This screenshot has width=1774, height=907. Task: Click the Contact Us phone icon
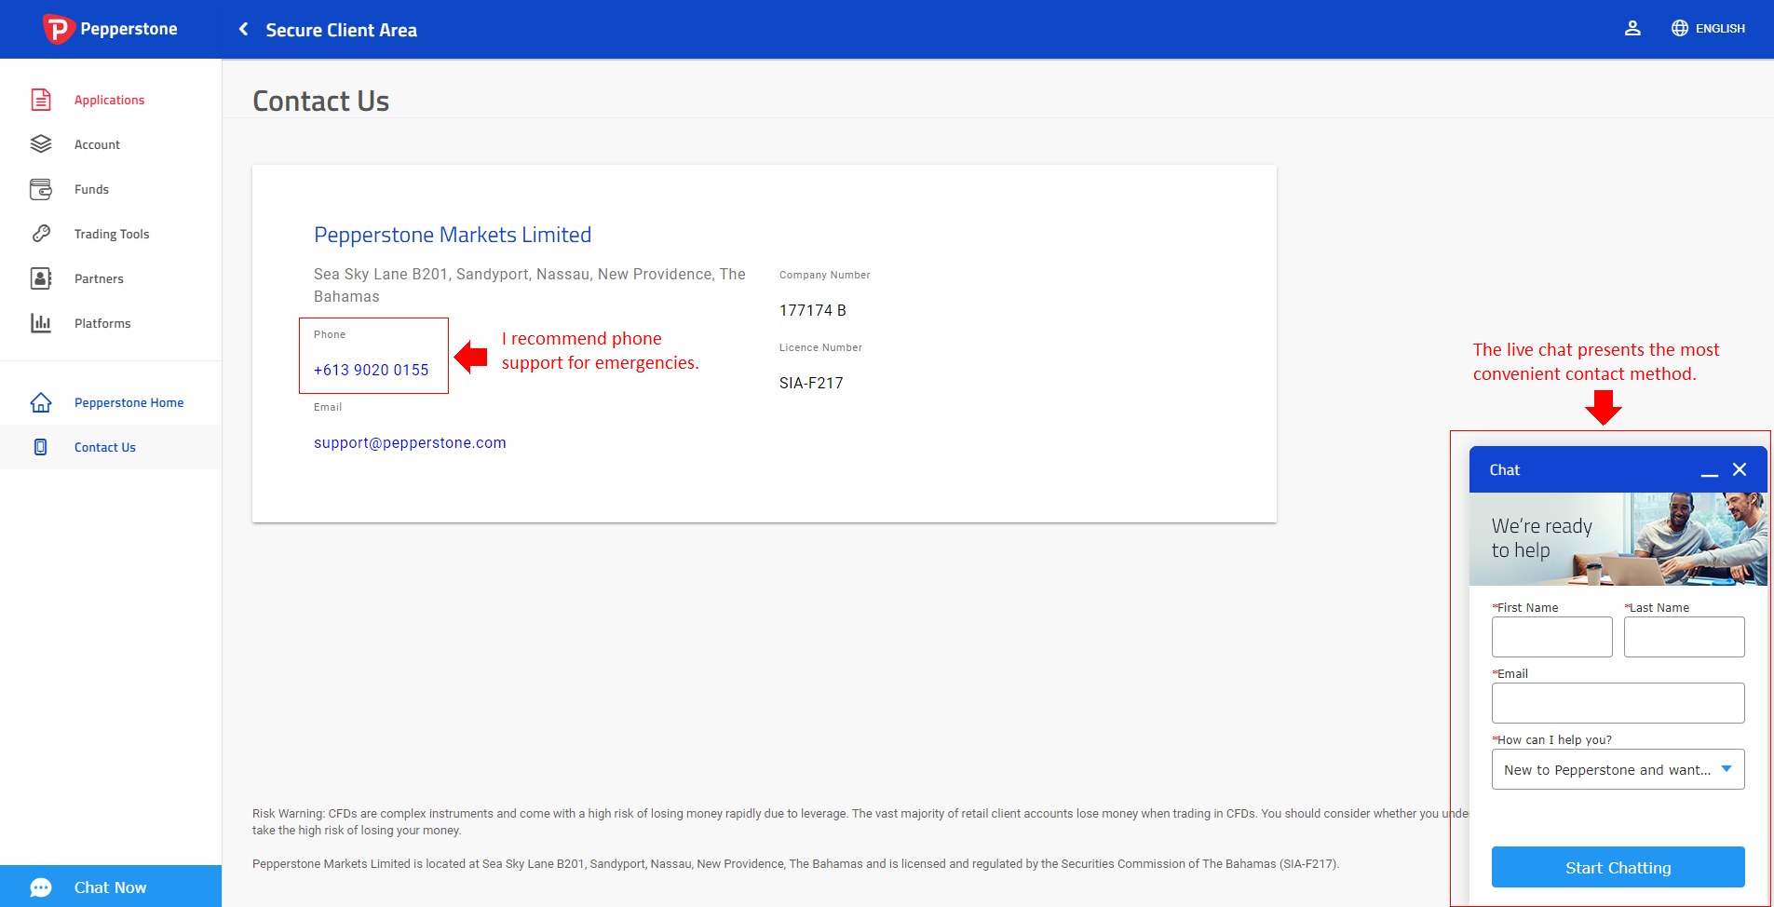[41, 447]
